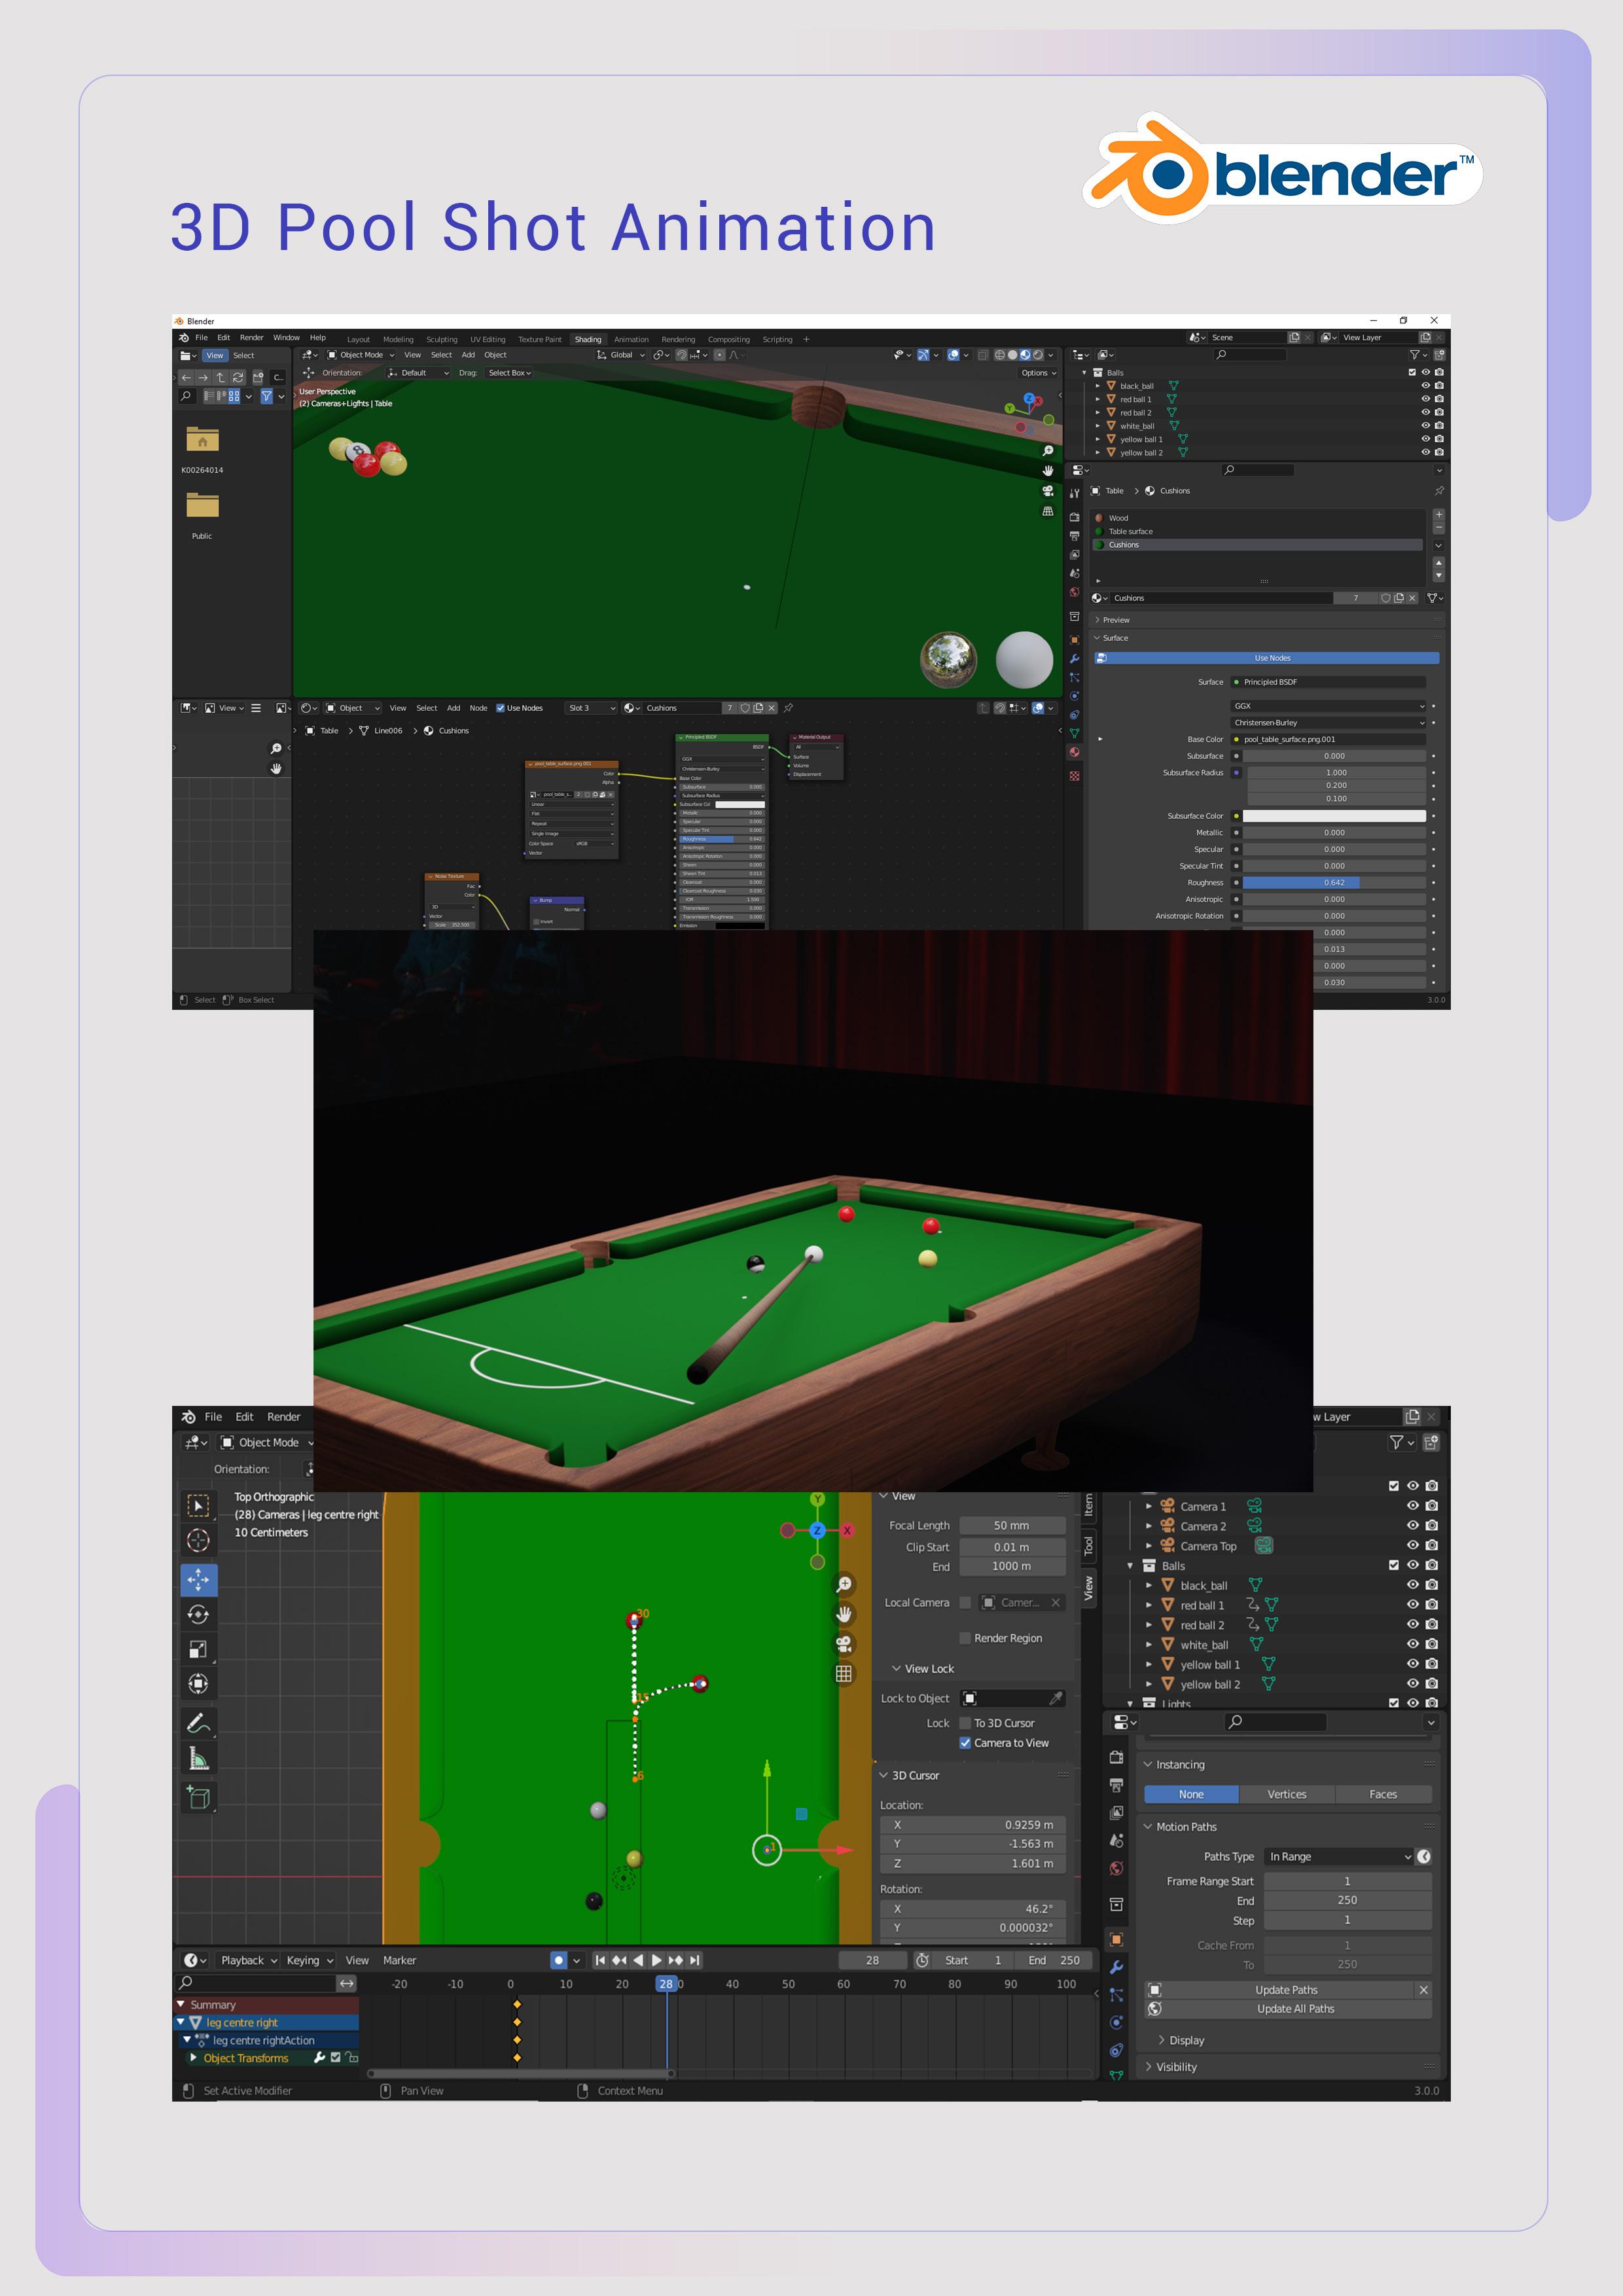This screenshot has height=2296, width=1623.
Task: Select the Measure tool icon
Action: 198,1757
